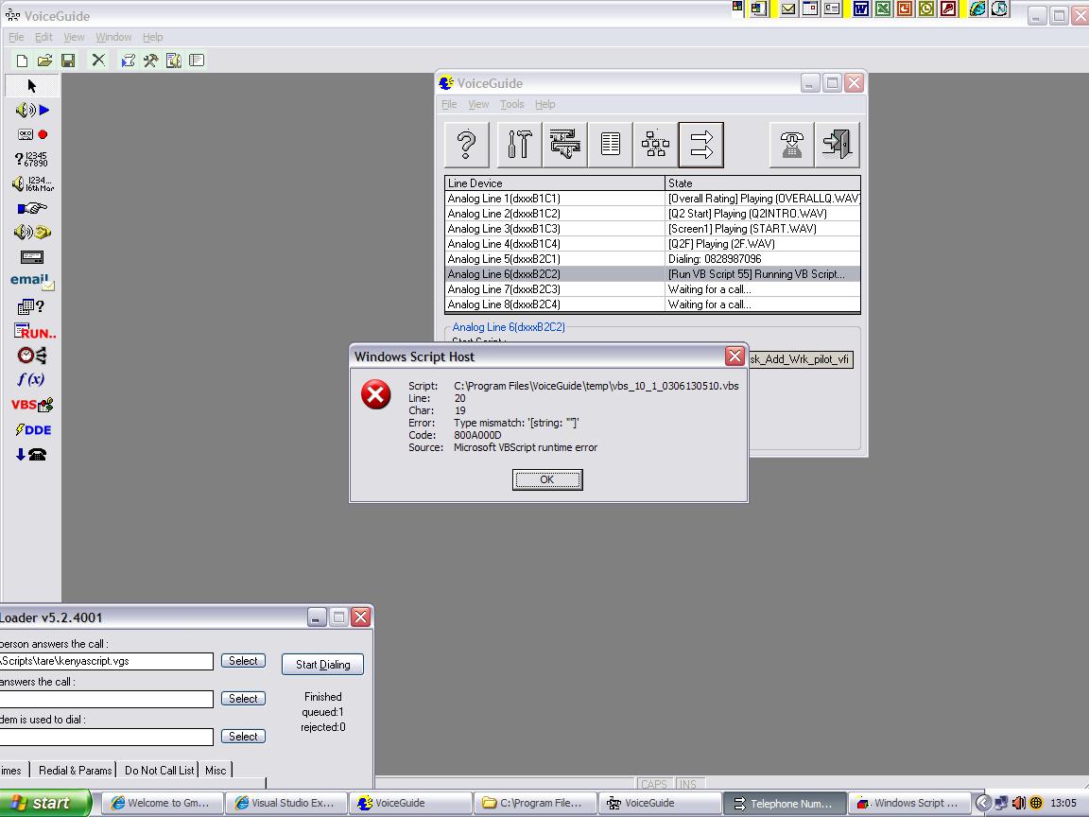1089x817 pixels.
Task: Add an Evaluate Expression module (f(x) icon)
Action: click(32, 379)
